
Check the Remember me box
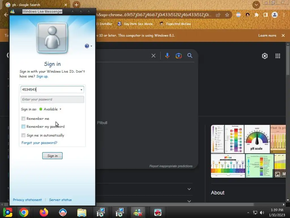[x=23, y=118]
